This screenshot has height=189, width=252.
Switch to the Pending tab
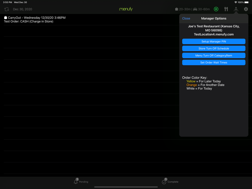click(x=81, y=182)
